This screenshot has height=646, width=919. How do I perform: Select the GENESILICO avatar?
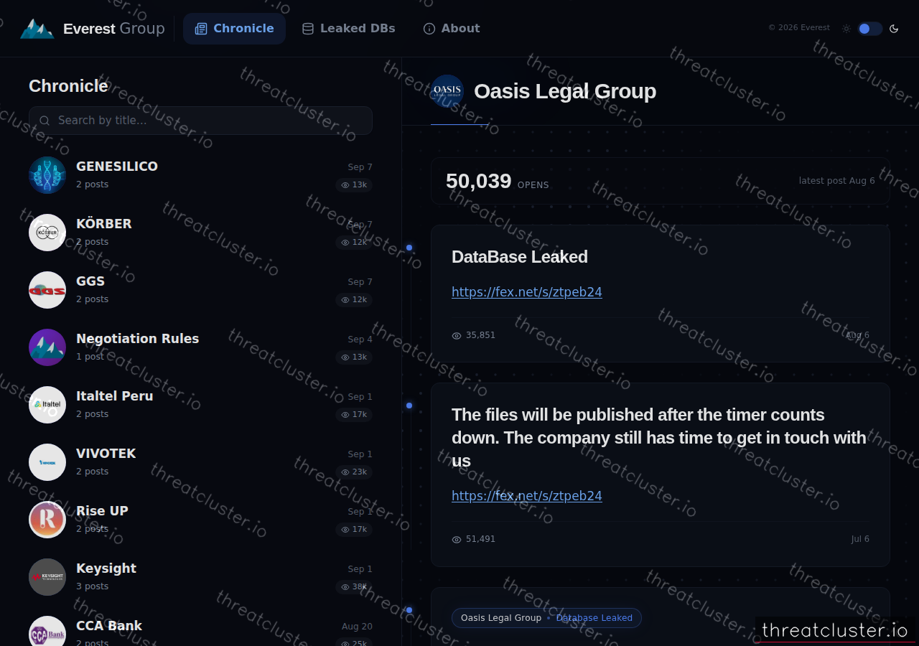click(x=47, y=175)
